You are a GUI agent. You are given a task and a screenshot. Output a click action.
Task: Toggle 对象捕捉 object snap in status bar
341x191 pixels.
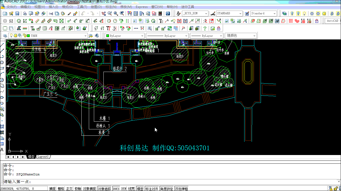[x=89, y=189]
